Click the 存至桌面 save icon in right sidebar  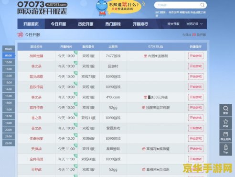(x=225, y=136)
